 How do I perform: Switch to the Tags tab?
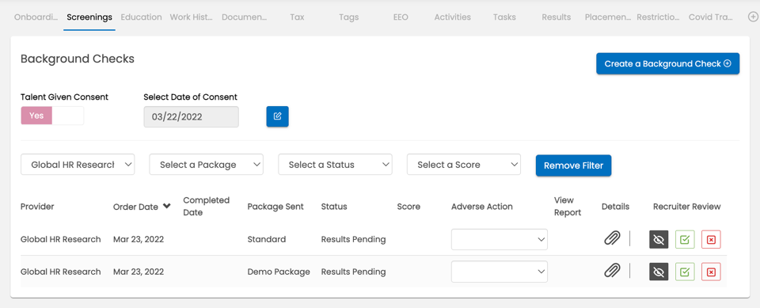click(349, 17)
